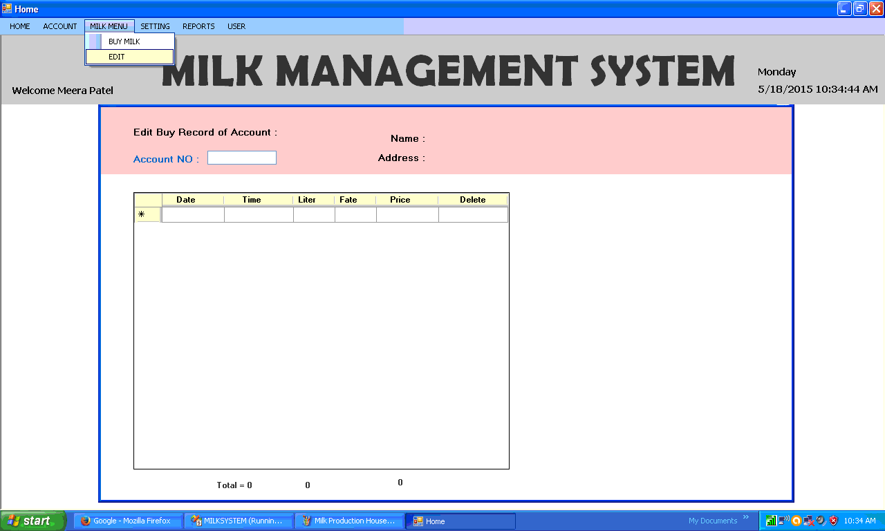Choose EDIT in the Milk Menu dropdown

coord(117,57)
